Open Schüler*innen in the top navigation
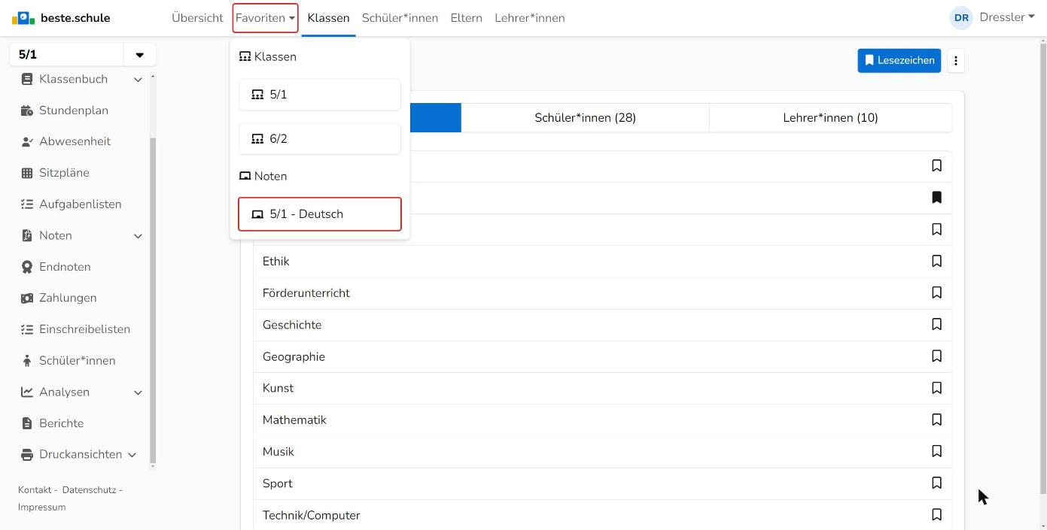1047x530 pixels. coord(400,18)
